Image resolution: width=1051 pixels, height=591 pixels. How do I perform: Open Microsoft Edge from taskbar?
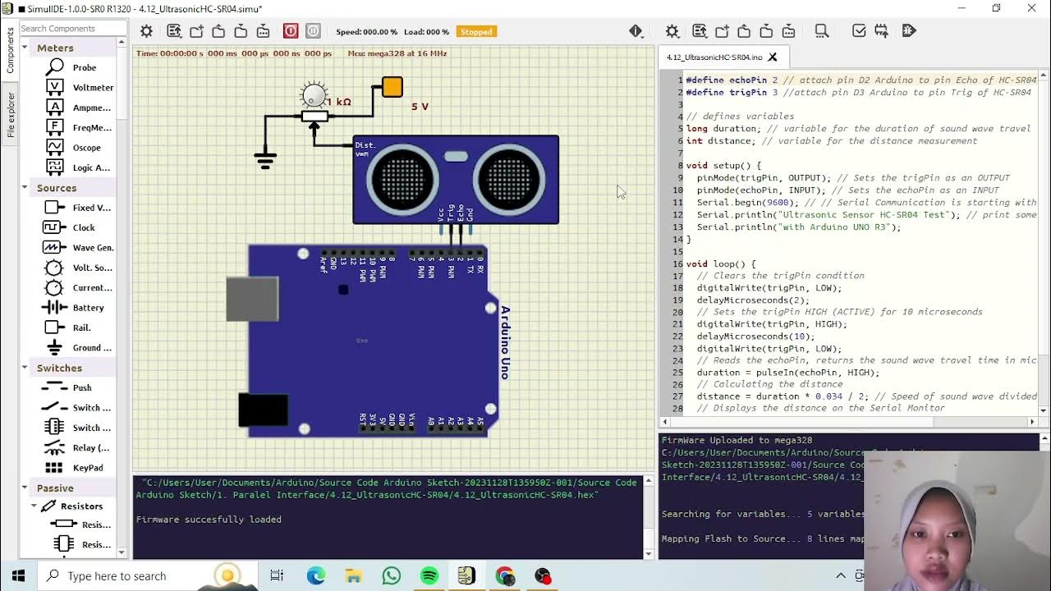[316, 575]
